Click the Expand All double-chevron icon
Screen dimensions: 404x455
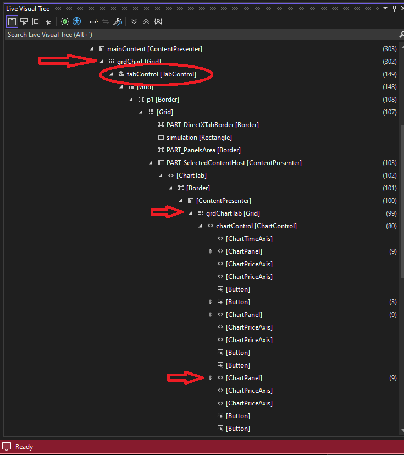point(134,21)
